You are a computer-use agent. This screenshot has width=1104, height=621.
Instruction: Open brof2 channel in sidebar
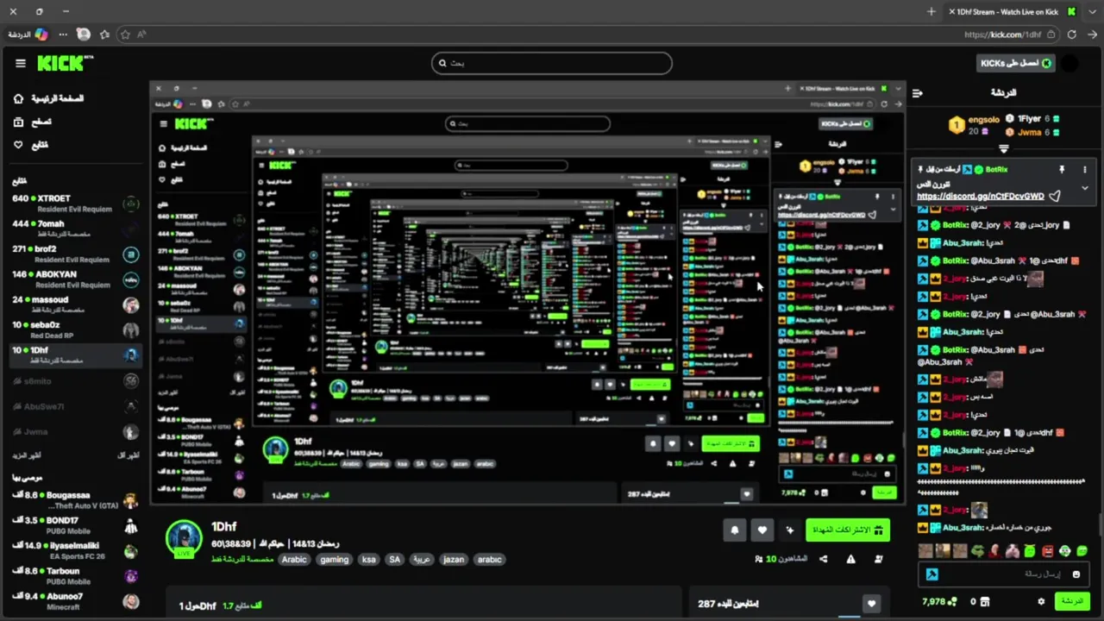coord(75,254)
